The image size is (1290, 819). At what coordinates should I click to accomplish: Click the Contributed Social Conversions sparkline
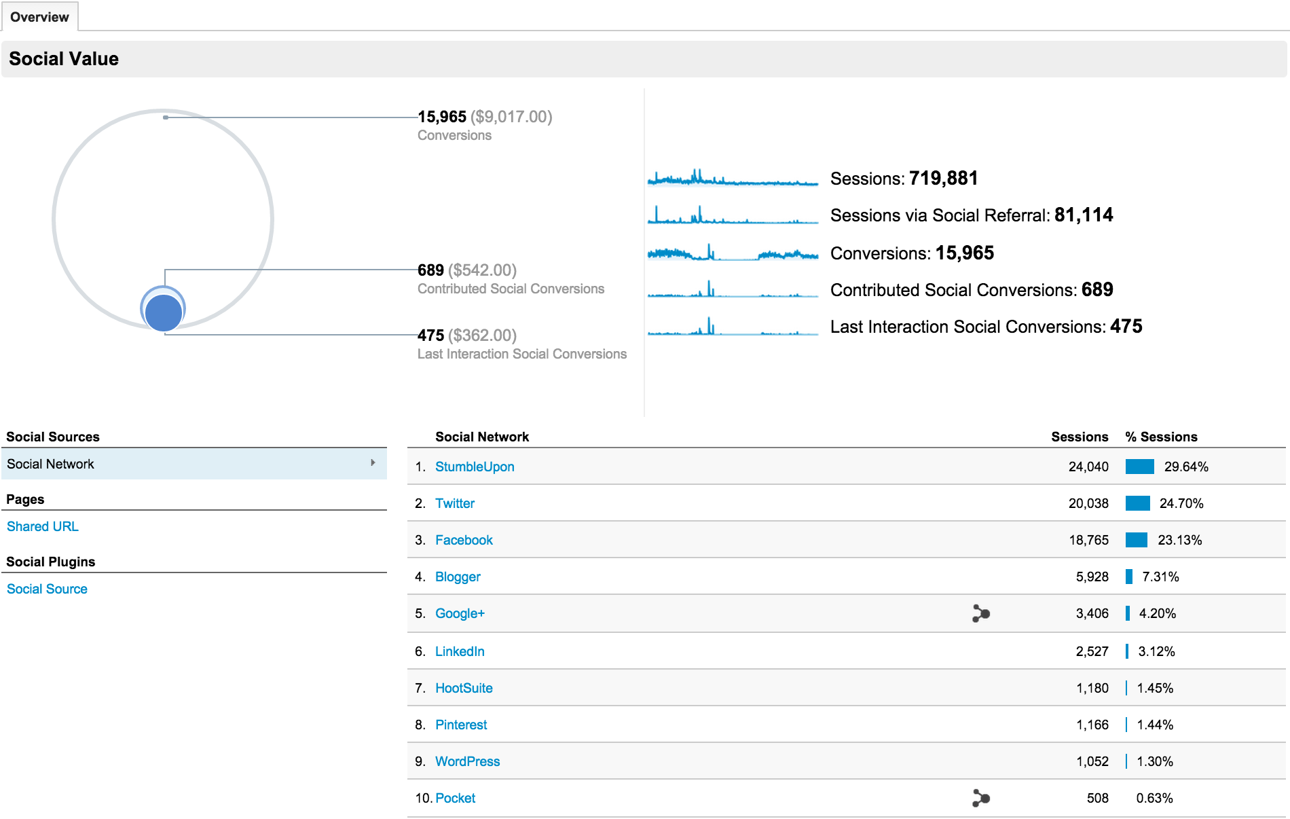733,289
